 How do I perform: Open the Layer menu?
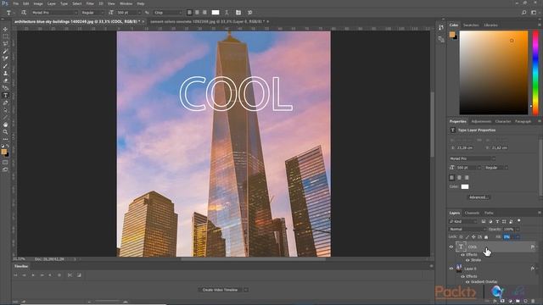click(51, 3)
